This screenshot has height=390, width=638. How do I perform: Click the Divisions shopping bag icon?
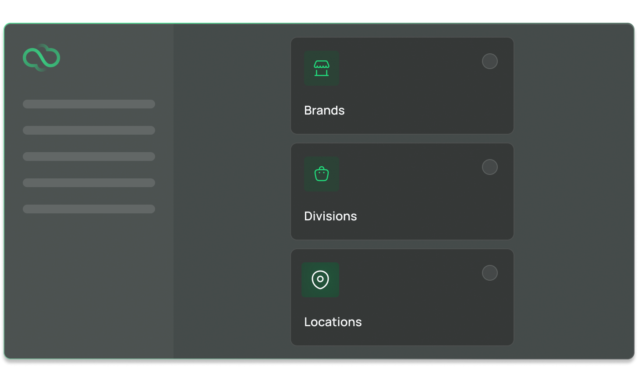pos(321,174)
